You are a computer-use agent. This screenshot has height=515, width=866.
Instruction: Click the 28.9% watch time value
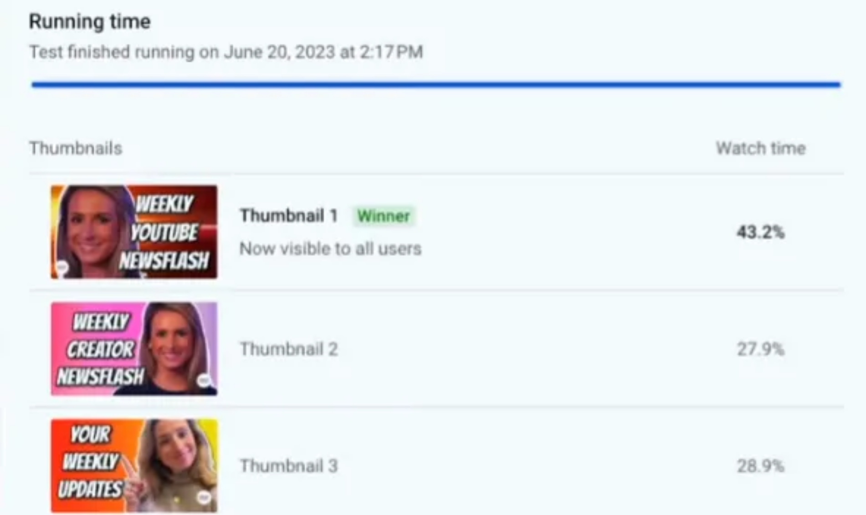coord(760,466)
